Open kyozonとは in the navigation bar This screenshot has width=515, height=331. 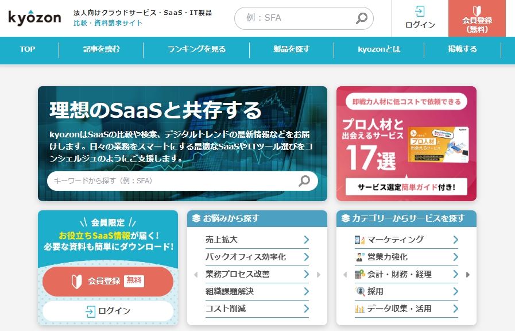(379, 49)
